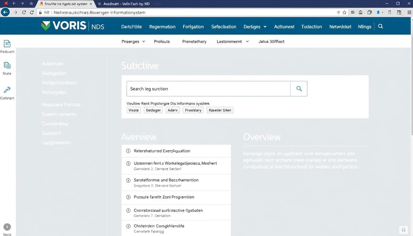Click Autemces in the left navigation
Viewport: 413px width, 236px height.
click(53, 64)
